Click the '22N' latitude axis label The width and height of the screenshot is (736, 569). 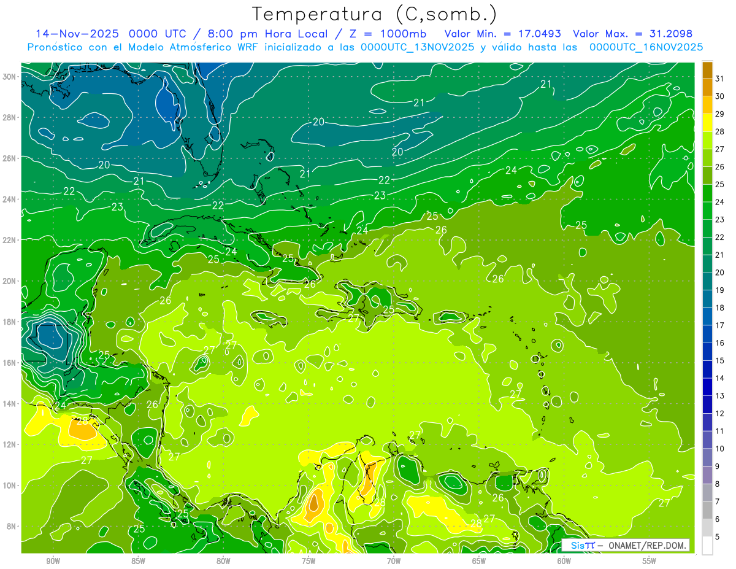coord(10,240)
